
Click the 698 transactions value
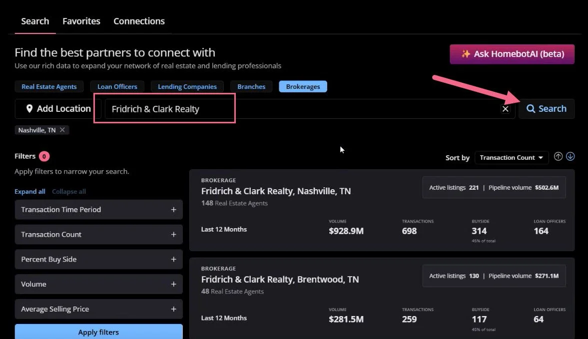click(x=409, y=231)
